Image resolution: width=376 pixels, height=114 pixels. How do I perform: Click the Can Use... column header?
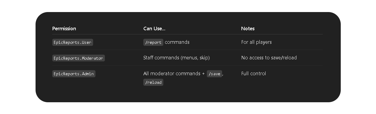click(154, 28)
